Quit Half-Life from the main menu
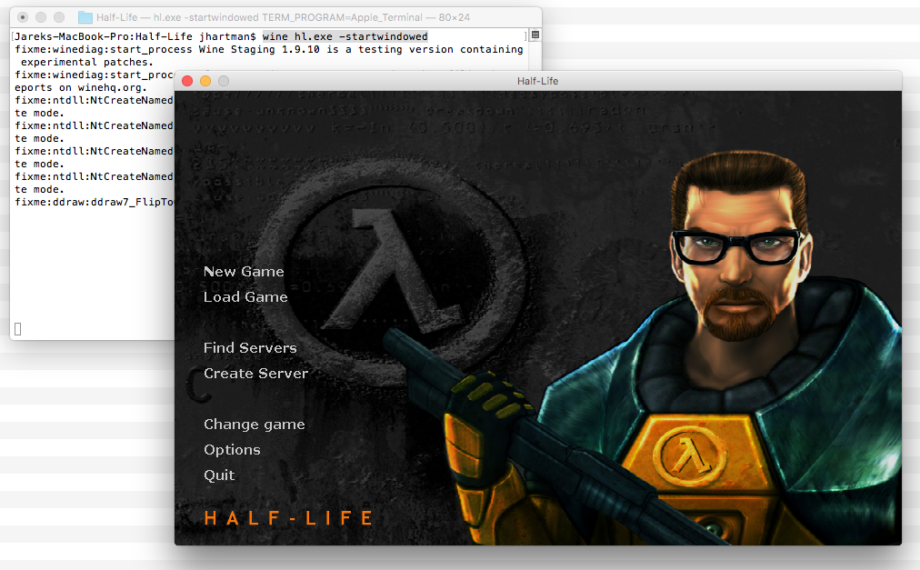This screenshot has height=570, width=920. (219, 475)
